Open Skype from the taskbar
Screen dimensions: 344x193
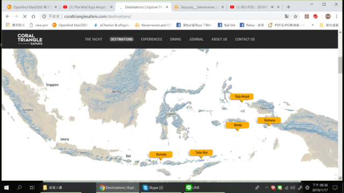153,188
